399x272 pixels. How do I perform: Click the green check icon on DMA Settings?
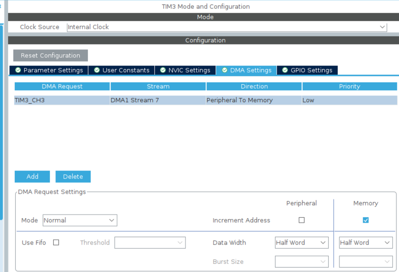click(224, 70)
